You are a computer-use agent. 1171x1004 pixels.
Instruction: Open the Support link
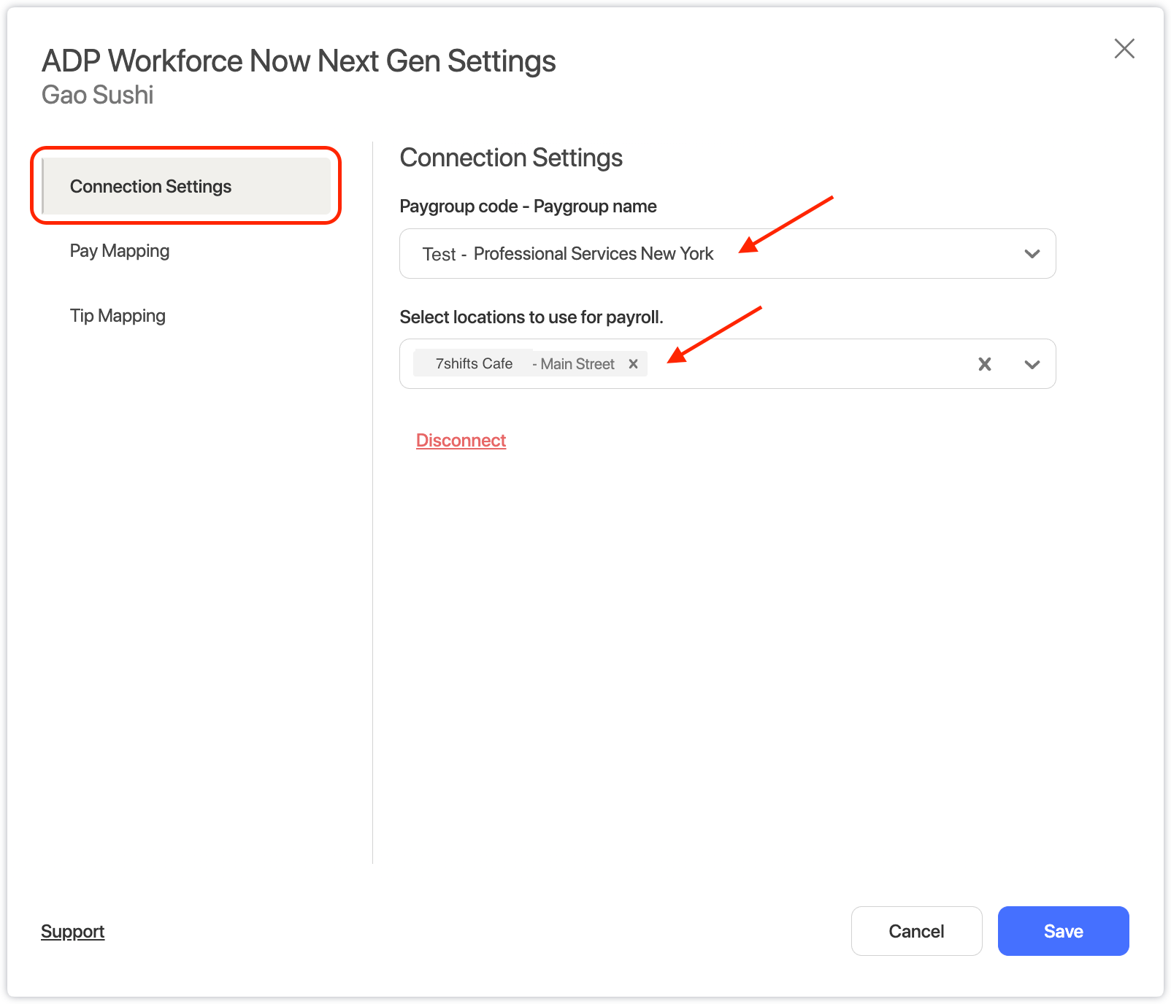73,932
